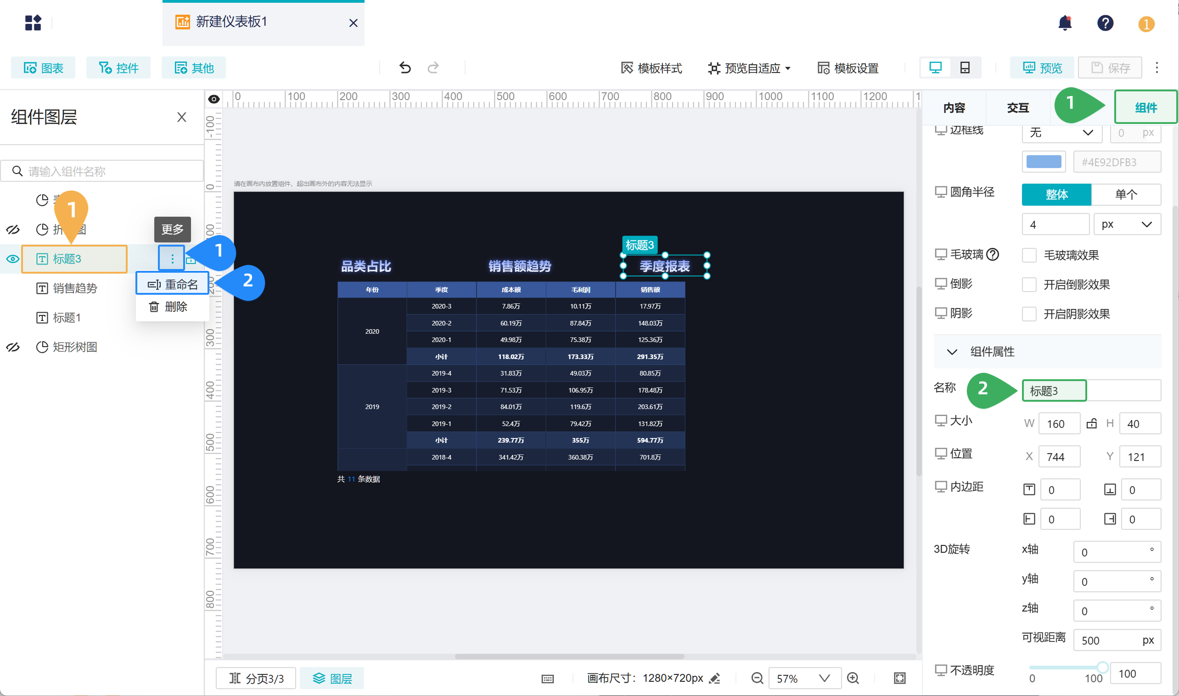Switch to the 交互 tab
Screen dimensions: 1179x696
[1018, 108]
